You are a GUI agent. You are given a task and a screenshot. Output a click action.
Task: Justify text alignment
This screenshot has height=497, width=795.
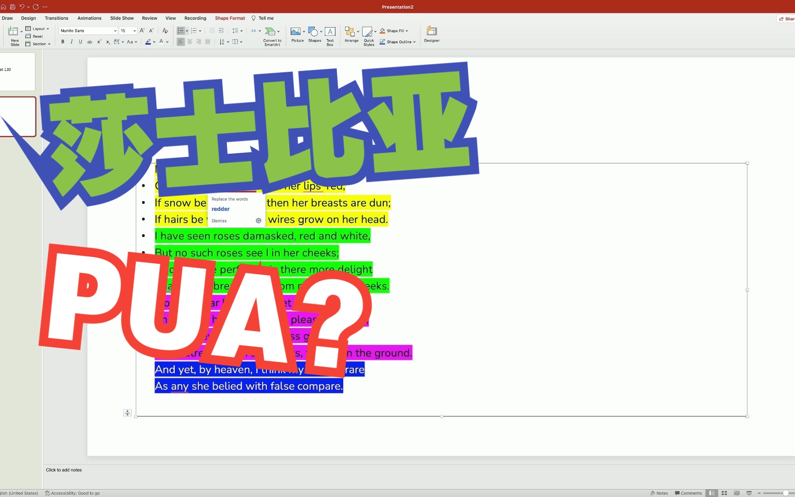[207, 41]
